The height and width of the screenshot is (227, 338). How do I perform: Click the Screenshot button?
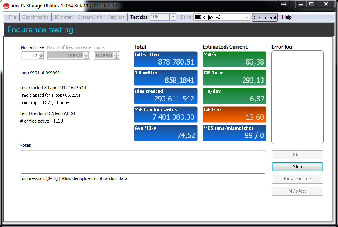pyautogui.click(x=265, y=18)
